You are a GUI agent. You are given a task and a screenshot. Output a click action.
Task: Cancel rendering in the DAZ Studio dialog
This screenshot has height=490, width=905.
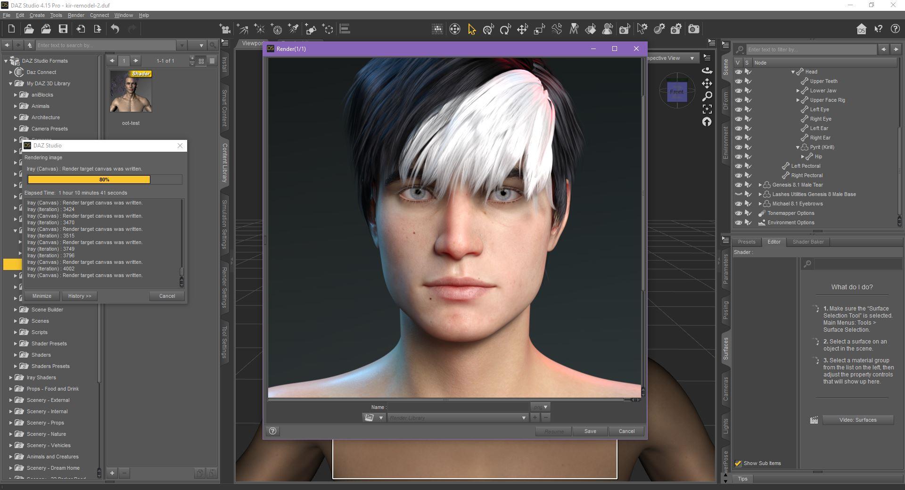167,296
